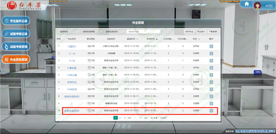Expand the 选择班级 dropdown
Viewport: 276px width, 134px height.
coord(68,32)
